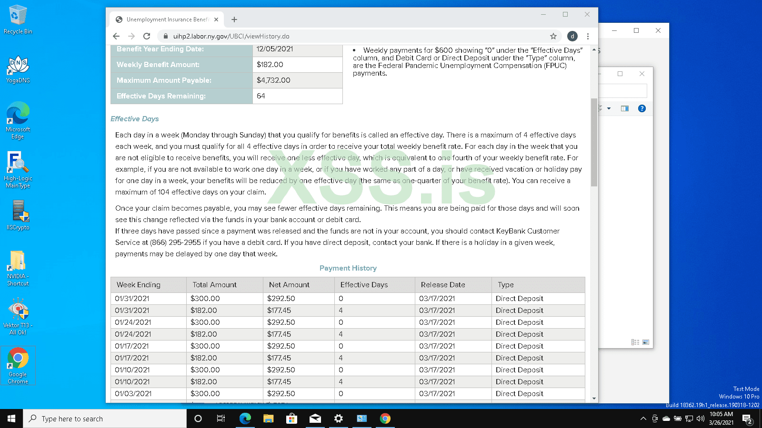Image resolution: width=762 pixels, height=428 pixels.
Task: Open clock showing 10:05 AM
Action: [x=721, y=418]
